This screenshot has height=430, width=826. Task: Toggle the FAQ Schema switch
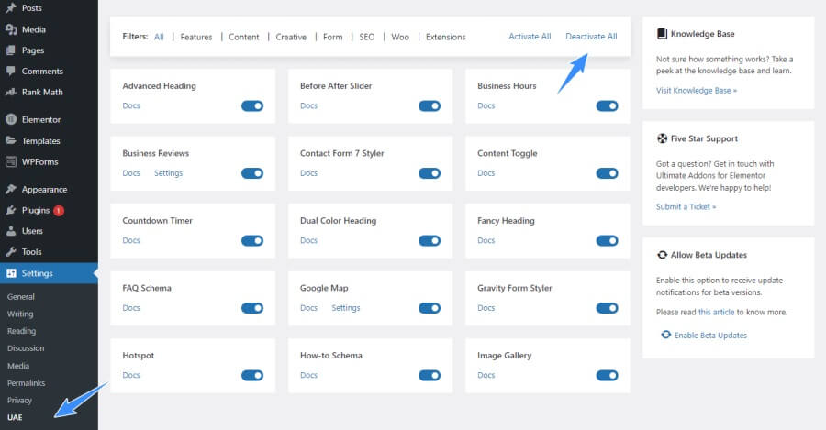coord(252,308)
